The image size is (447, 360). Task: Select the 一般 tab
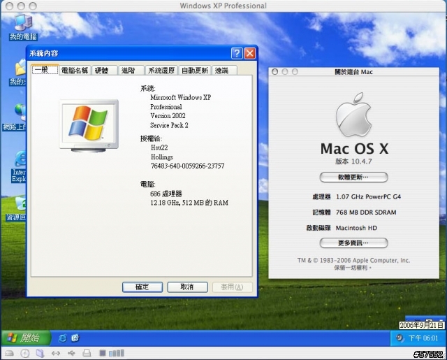coord(45,70)
